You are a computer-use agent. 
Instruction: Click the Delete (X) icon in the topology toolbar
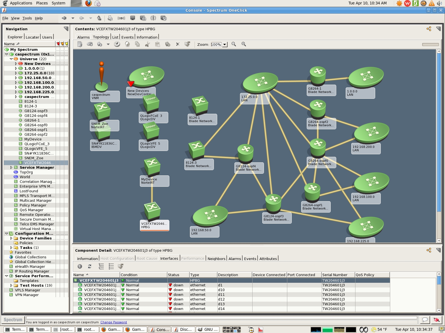coord(178,44)
